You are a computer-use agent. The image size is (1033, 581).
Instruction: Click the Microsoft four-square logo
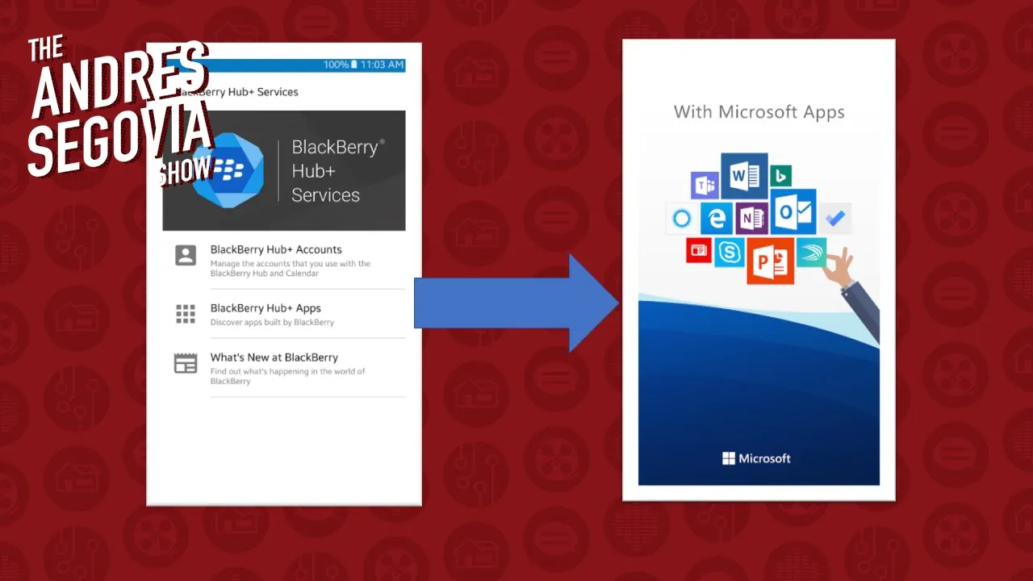click(729, 458)
